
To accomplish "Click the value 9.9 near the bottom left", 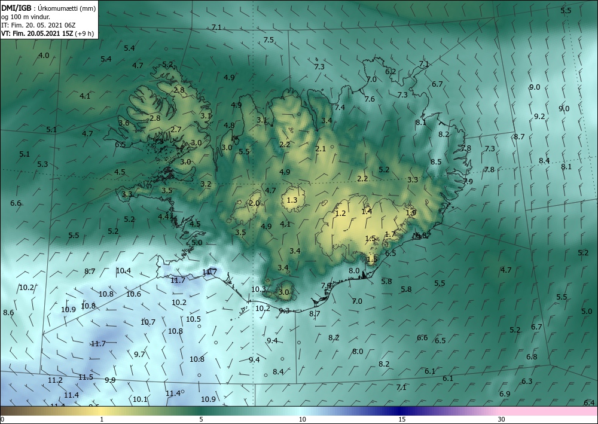I will 110,380.
